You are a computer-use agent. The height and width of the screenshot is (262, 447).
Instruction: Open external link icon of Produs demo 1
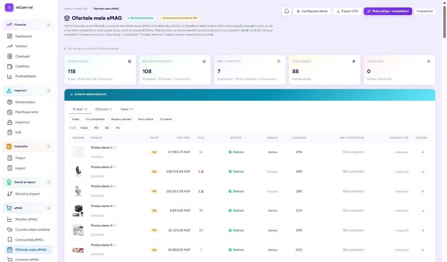tap(115, 148)
